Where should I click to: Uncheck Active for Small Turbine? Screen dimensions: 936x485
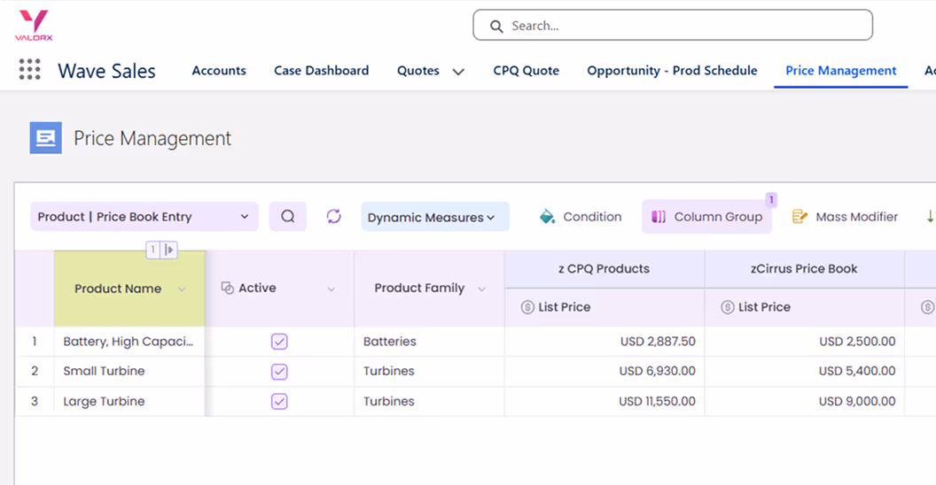click(279, 371)
